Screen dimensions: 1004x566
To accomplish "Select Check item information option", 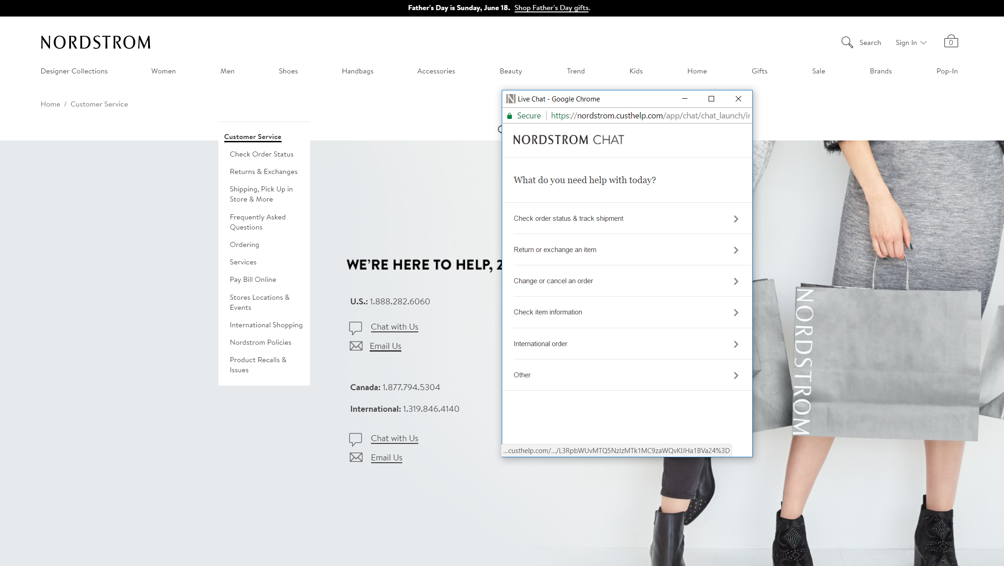I will click(x=627, y=312).
